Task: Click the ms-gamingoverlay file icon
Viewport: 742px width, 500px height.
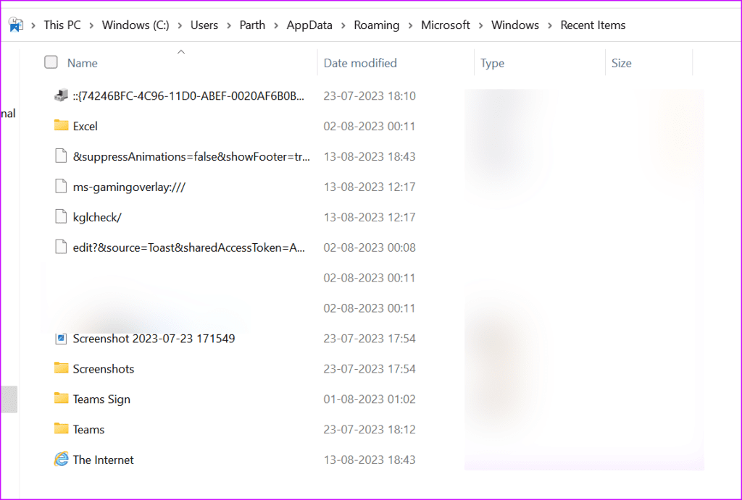Action: coord(61,187)
